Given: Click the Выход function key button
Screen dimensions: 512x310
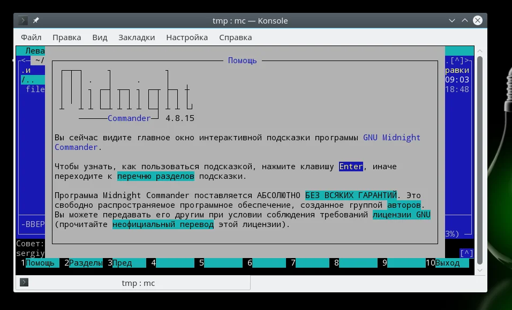Looking at the screenshot, I should pos(448,263).
